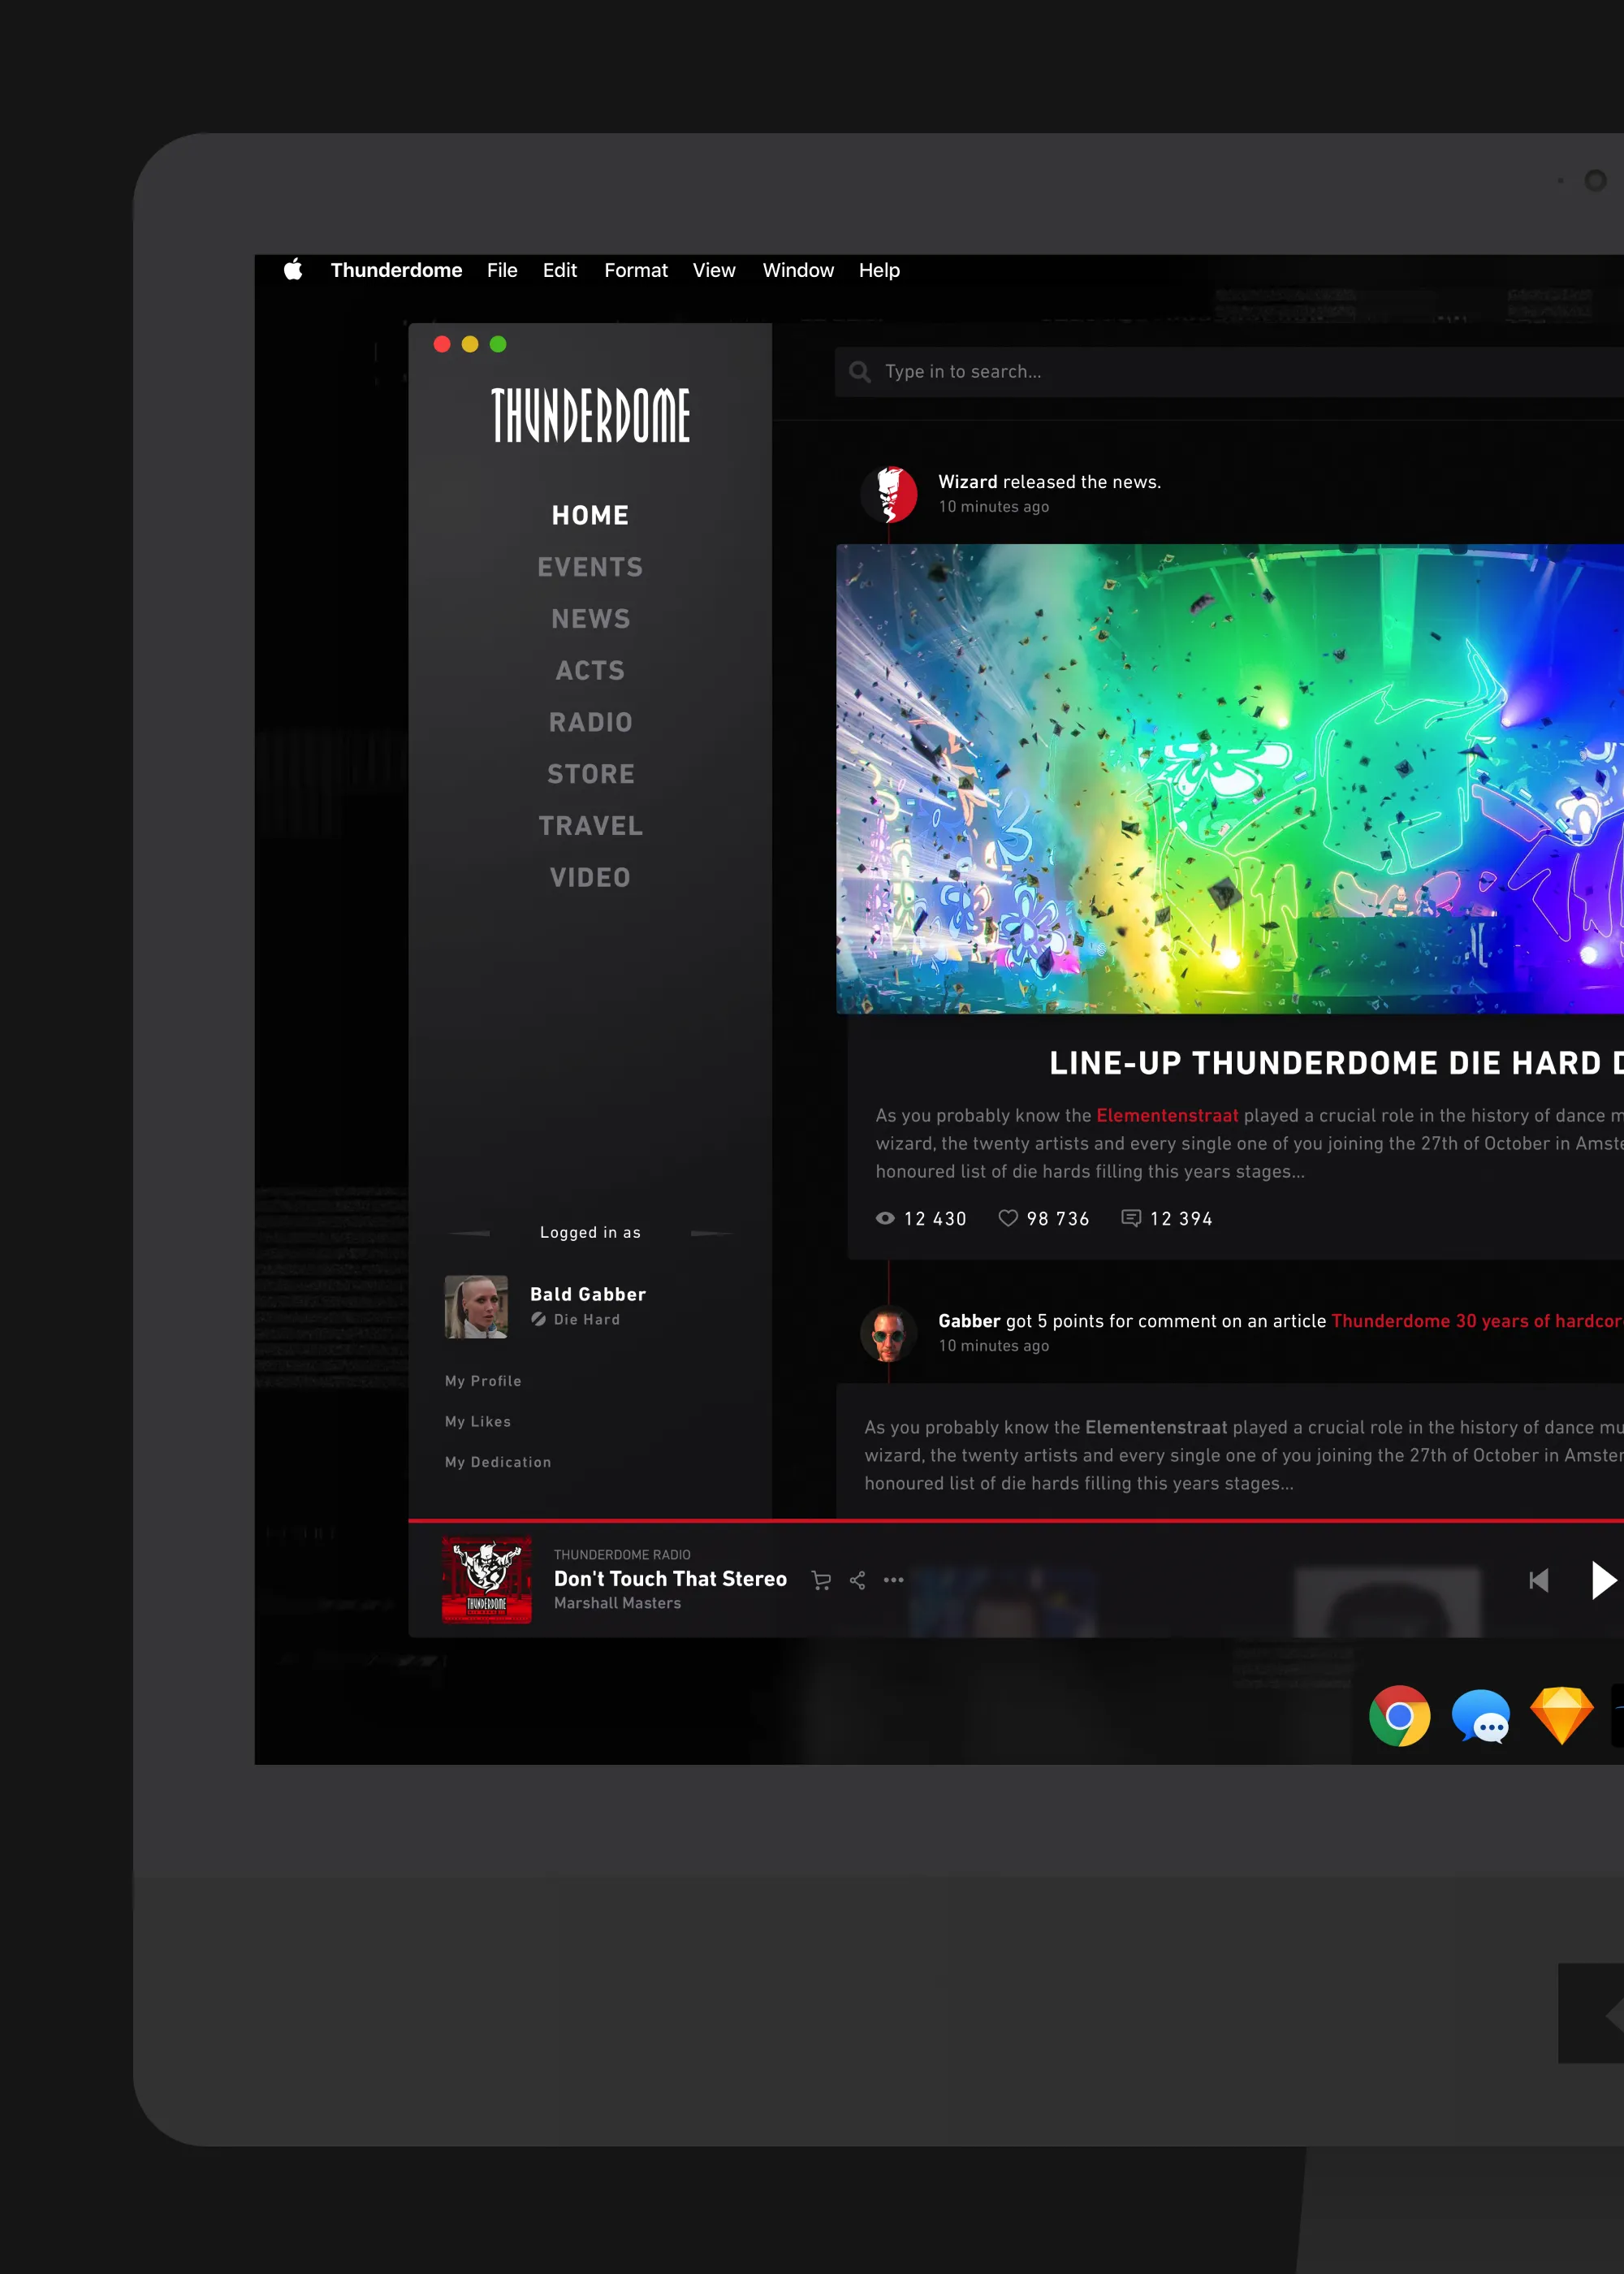Image resolution: width=1624 pixels, height=2274 pixels.
Task: Open Messages from the Dock
Action: click(1481, 1716)
